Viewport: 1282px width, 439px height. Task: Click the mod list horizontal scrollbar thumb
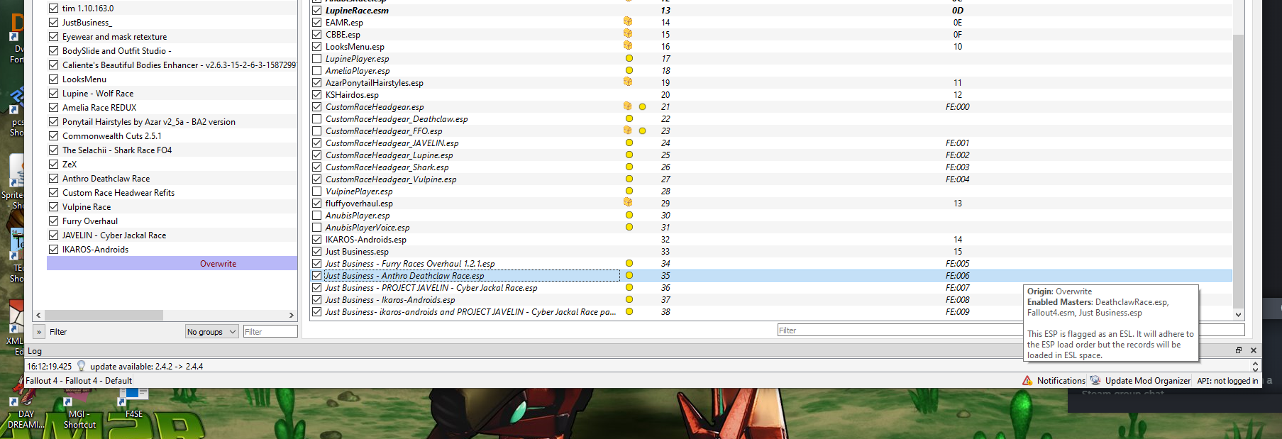click(x=104, y=315)
